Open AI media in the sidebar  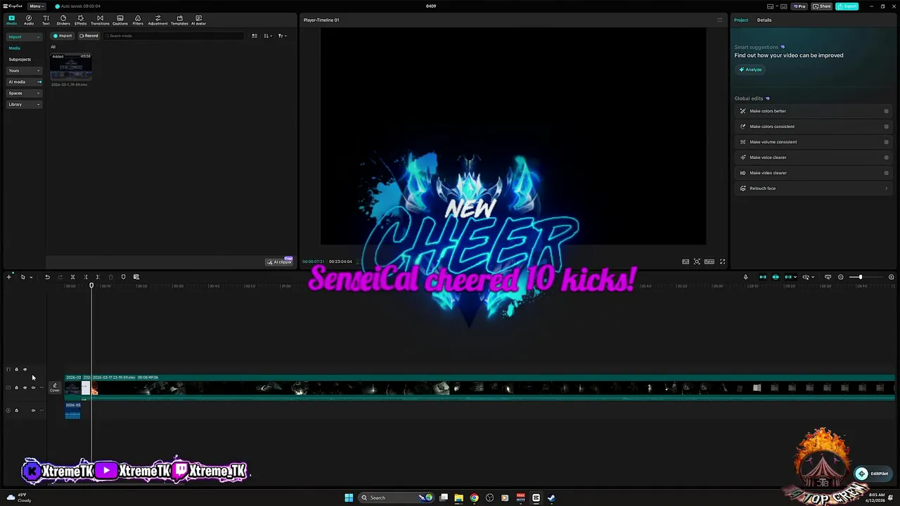click(24, 82)
